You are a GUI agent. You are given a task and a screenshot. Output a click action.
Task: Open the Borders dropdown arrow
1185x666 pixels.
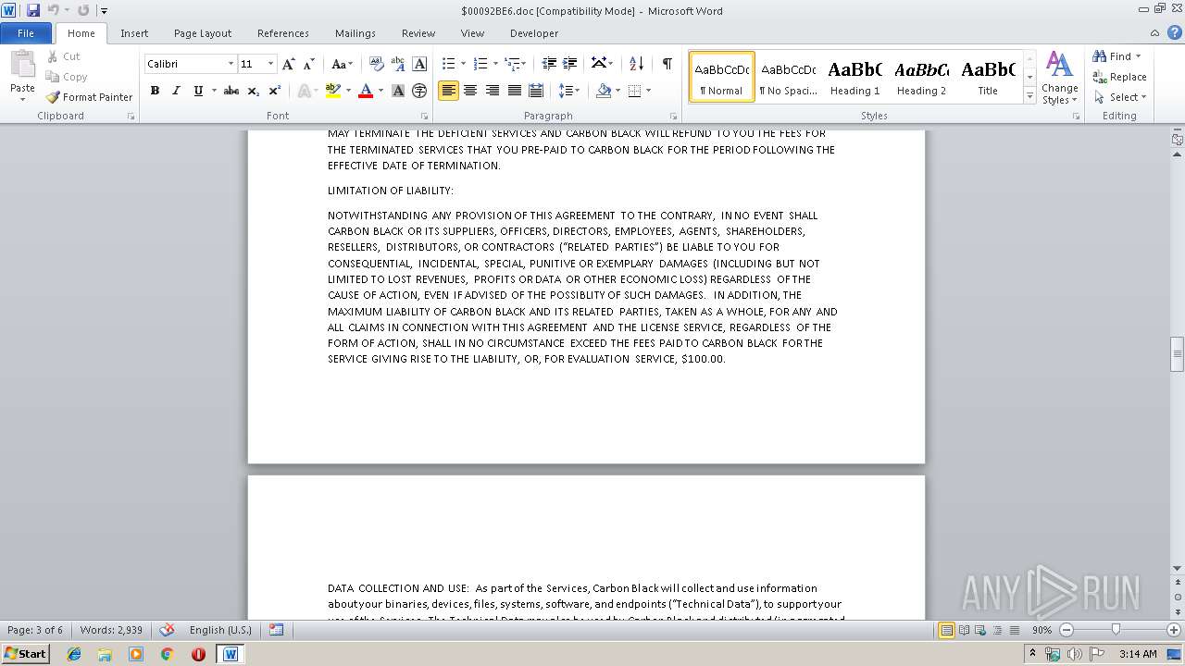(648, 91)
